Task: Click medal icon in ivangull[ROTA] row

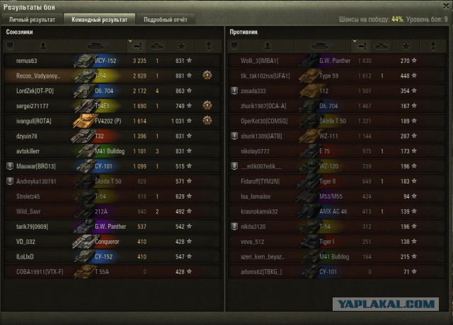Action: (x=207, y=121)
